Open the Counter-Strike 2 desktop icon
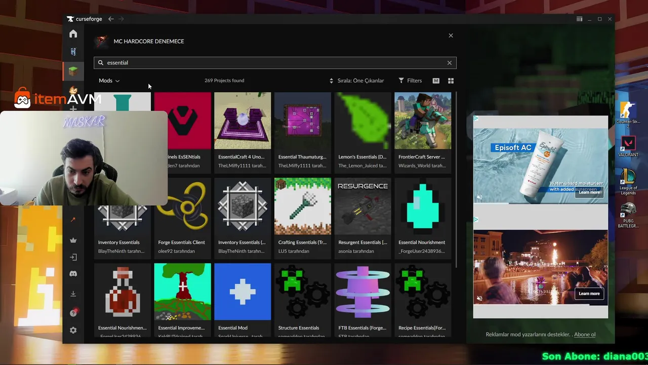 click(x=628, y=115)
